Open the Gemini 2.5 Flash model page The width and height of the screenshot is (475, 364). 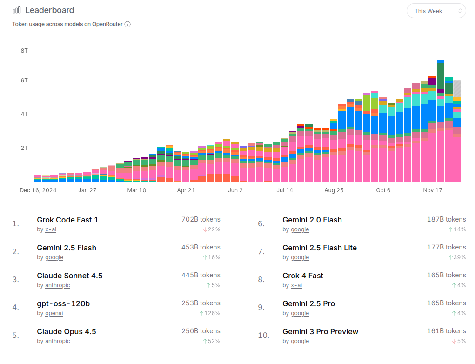click(x=67, y=248)
